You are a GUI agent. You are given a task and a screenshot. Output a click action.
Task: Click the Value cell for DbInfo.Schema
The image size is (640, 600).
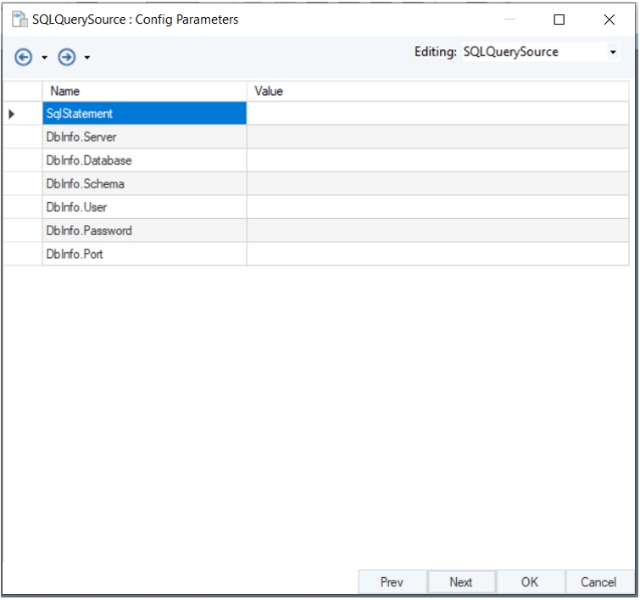click(438, 183)
